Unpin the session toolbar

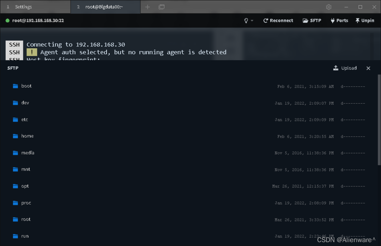(365, 20)
